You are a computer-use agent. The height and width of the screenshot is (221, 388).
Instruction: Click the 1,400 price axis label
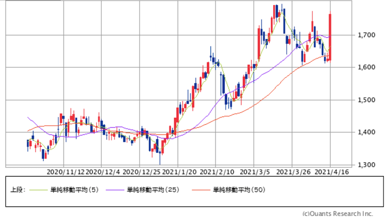point(367,132)
